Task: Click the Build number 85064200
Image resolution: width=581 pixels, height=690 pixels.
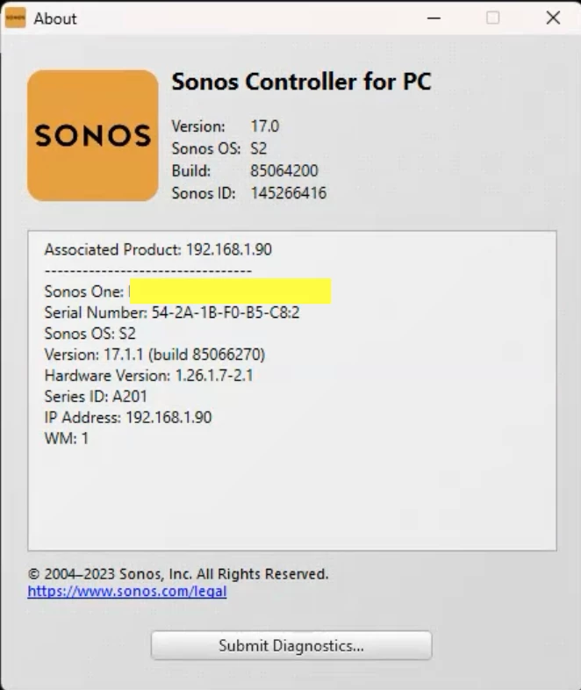Action: pyautogui.click(x=284, y=170)
